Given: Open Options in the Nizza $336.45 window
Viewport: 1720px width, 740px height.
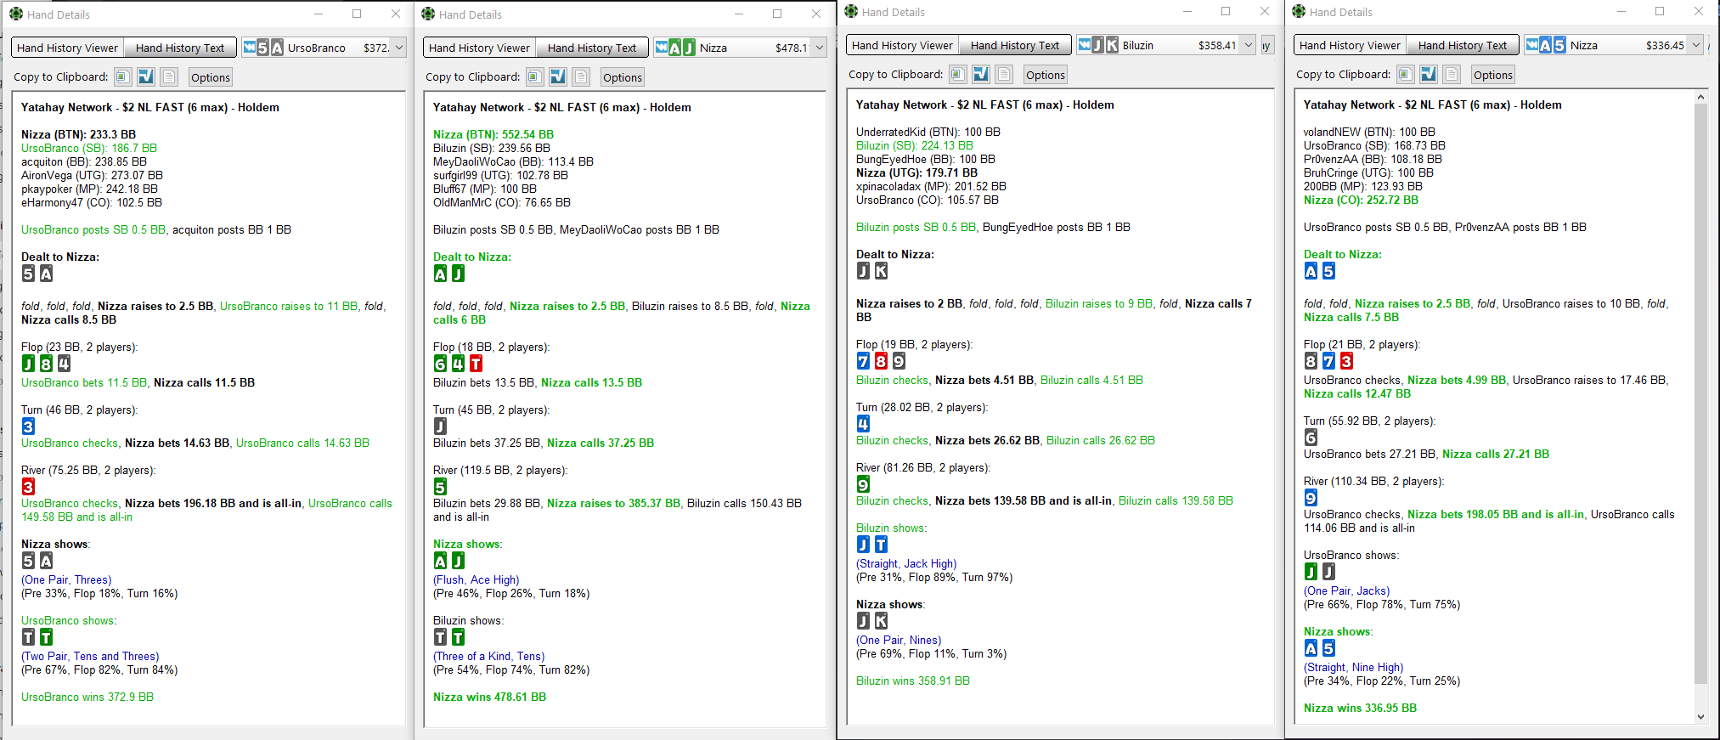Looking at the screenshot, I should [1493, 75].
